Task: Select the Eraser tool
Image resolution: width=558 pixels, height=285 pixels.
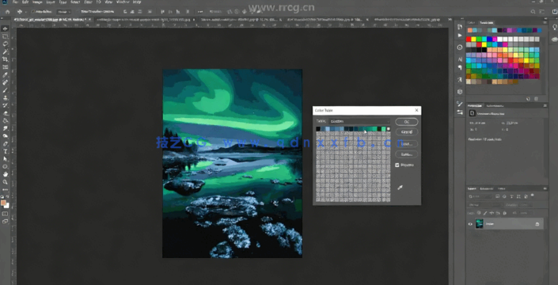Action: coord(5,113)
